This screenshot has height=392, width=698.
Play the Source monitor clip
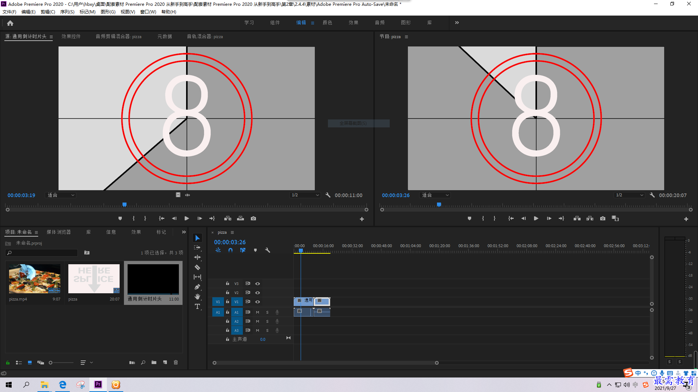coord(186,219)
